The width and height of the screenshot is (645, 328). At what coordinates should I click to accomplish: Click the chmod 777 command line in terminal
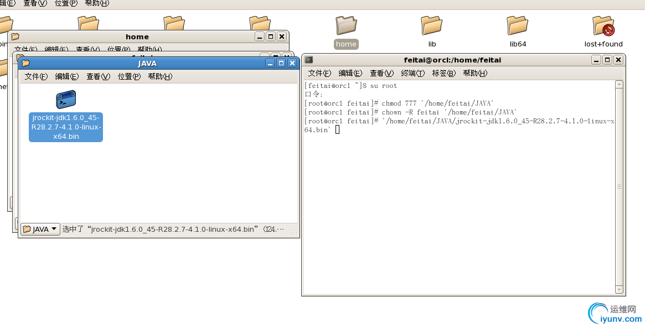(399, 103)
